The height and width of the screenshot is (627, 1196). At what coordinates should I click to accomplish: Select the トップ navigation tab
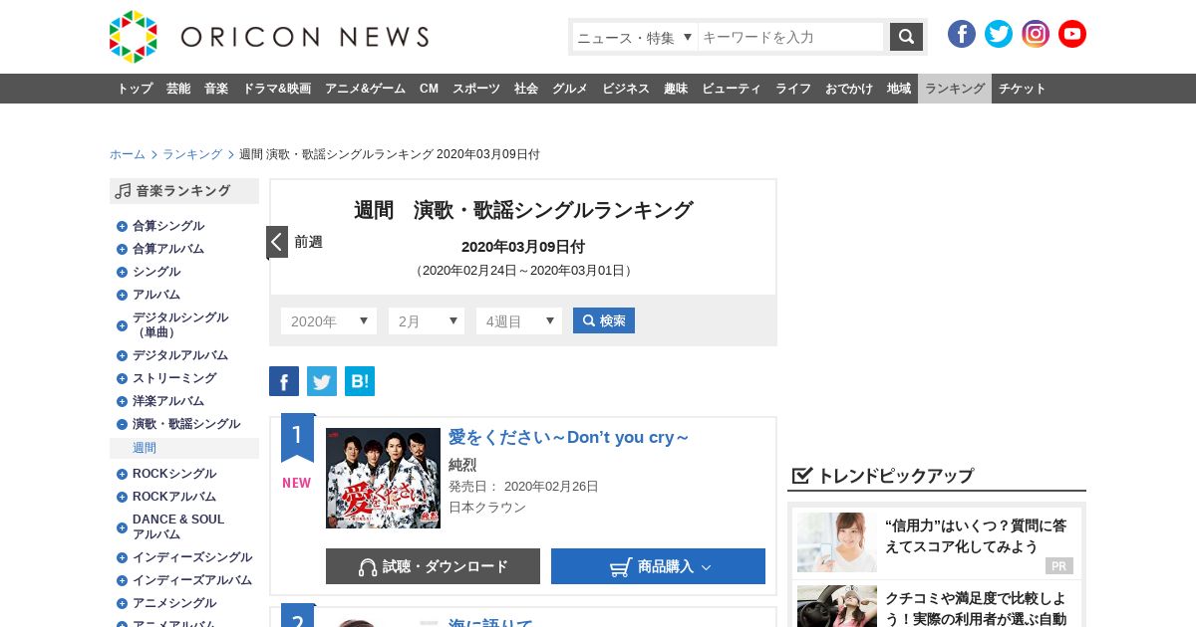135,89
